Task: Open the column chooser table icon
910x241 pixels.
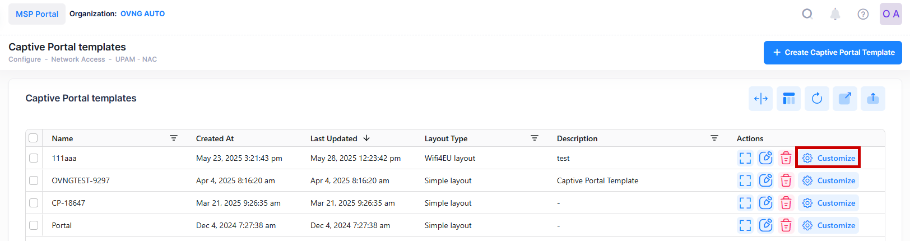Action: [788, 99]
